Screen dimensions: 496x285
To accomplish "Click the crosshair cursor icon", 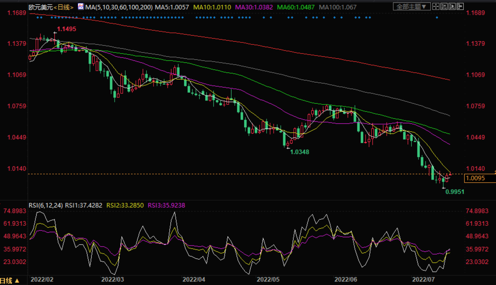I will pos(436,6).
